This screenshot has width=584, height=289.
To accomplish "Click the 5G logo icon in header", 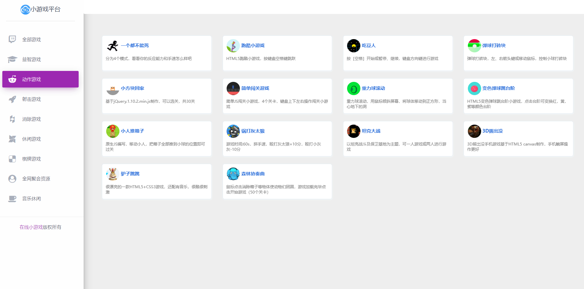I will 25,10.
